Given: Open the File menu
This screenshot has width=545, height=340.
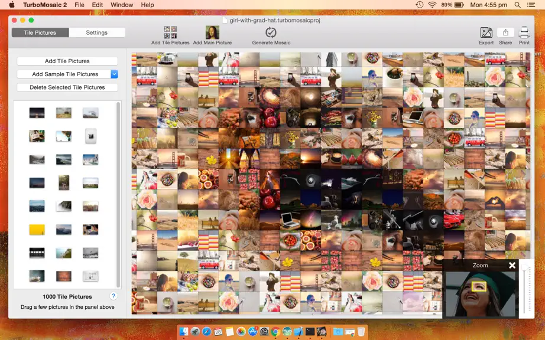Looking at the screenshot, I should click(79, 5).
